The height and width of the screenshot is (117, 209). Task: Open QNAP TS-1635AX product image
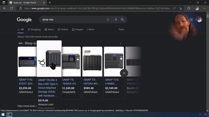(x=71, y=61)
